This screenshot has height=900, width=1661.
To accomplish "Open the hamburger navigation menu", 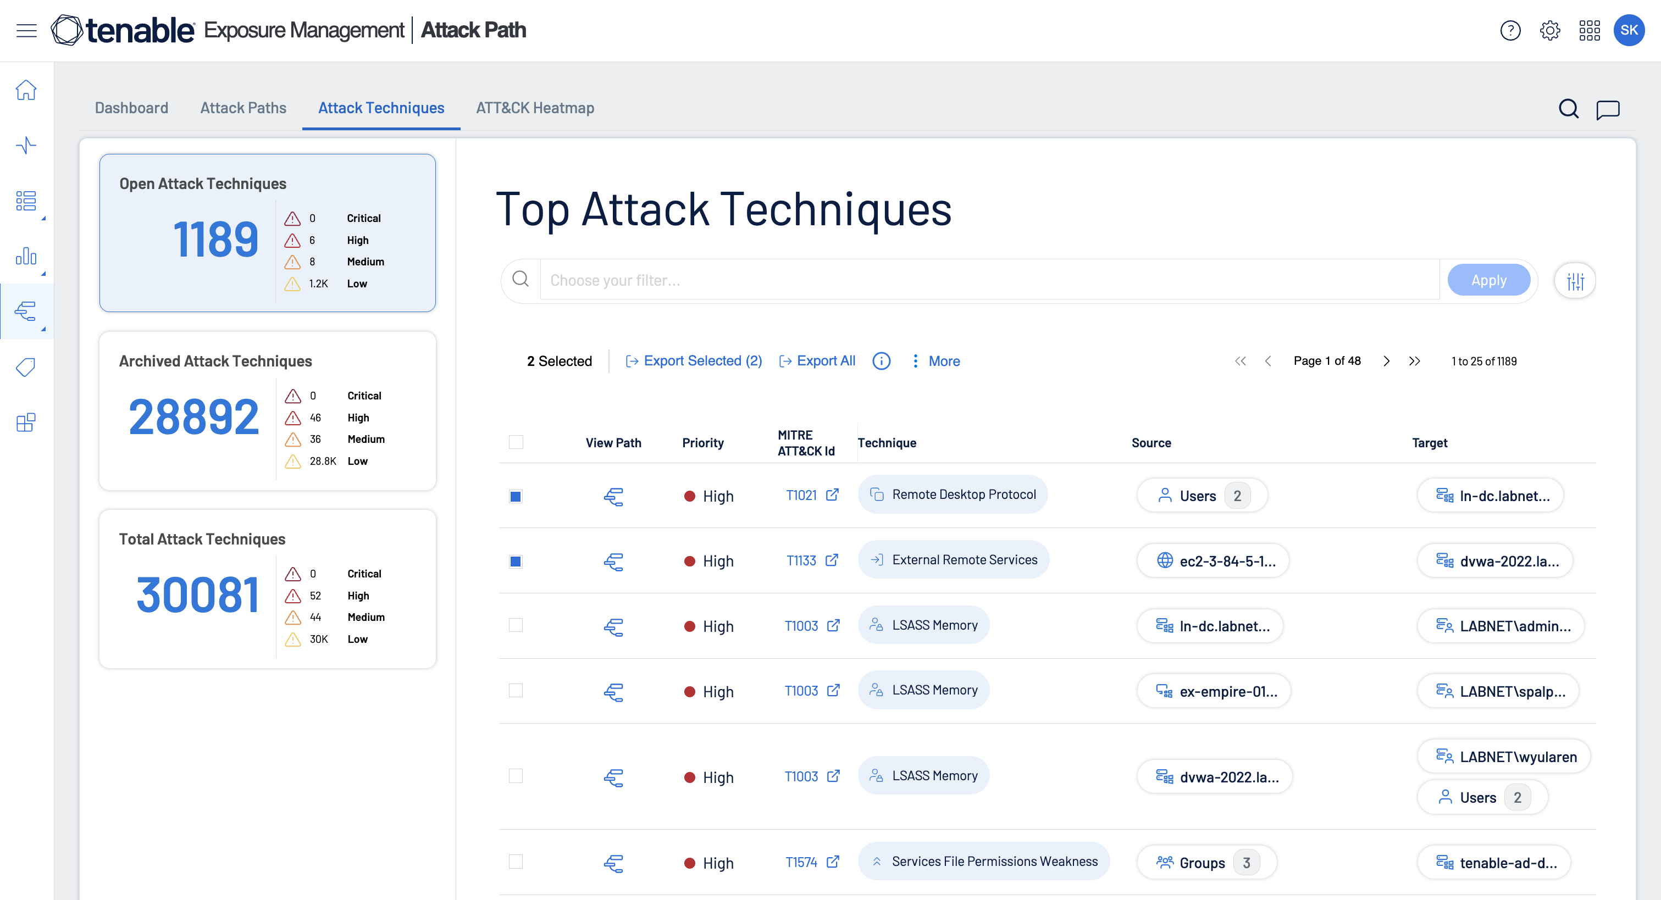I will [26, 30].
